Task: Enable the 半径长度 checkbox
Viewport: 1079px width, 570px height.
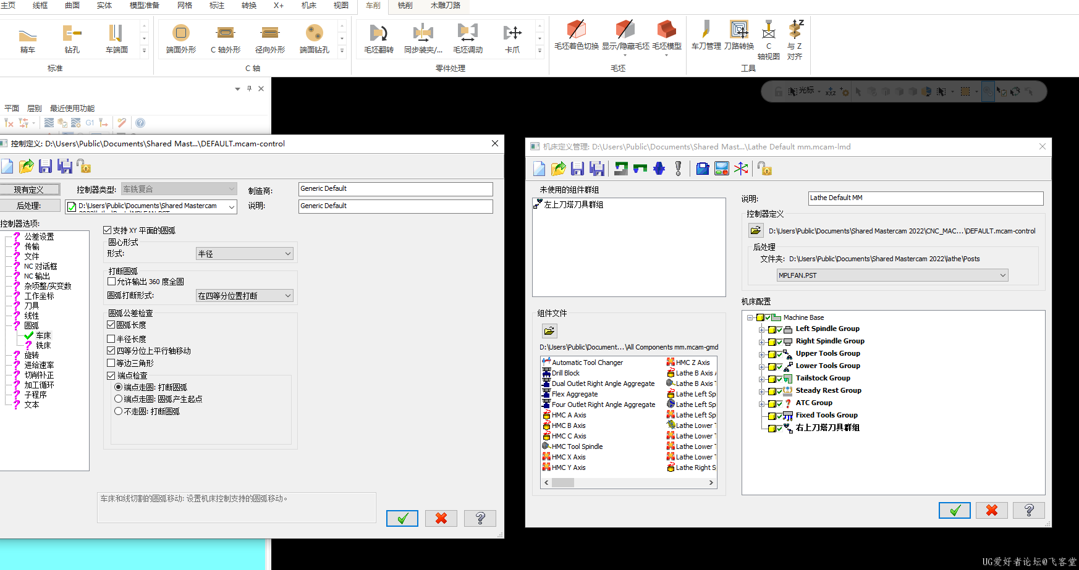Action: pos(111,339)
